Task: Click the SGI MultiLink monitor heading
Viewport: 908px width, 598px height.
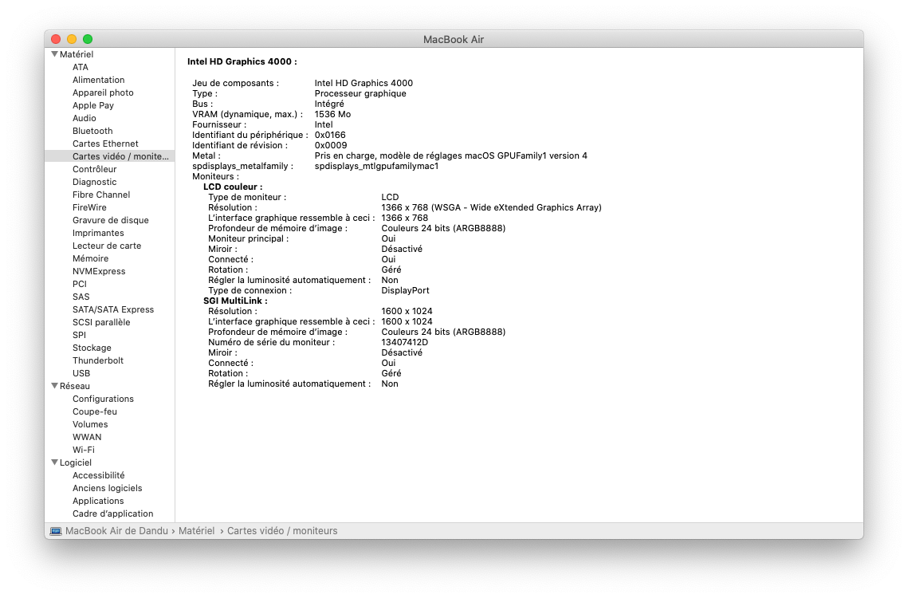Action: coord(235,301)
